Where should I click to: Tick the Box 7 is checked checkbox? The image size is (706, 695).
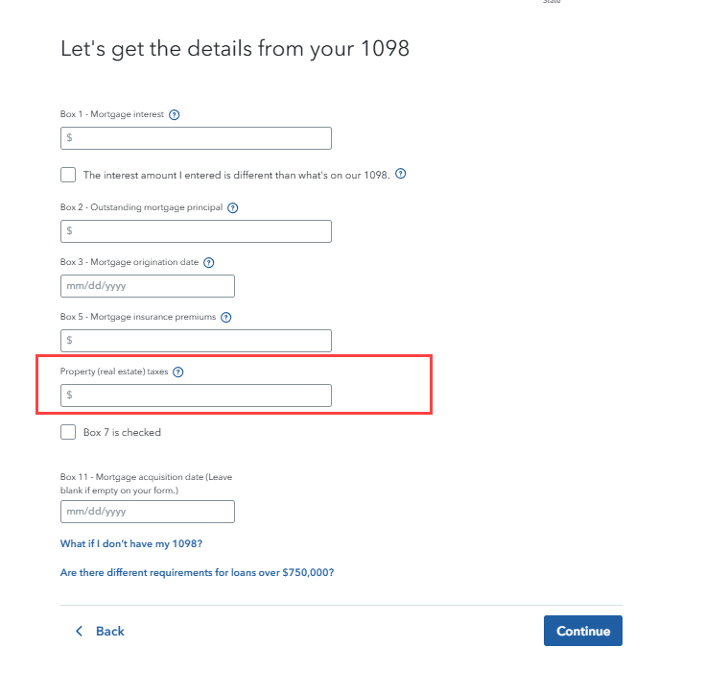click(68, 432)
